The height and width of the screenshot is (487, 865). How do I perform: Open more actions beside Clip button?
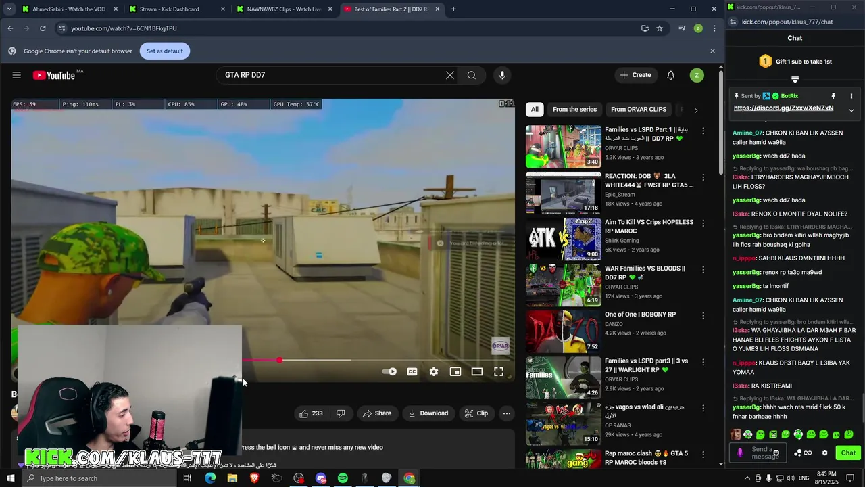[507, 413]
